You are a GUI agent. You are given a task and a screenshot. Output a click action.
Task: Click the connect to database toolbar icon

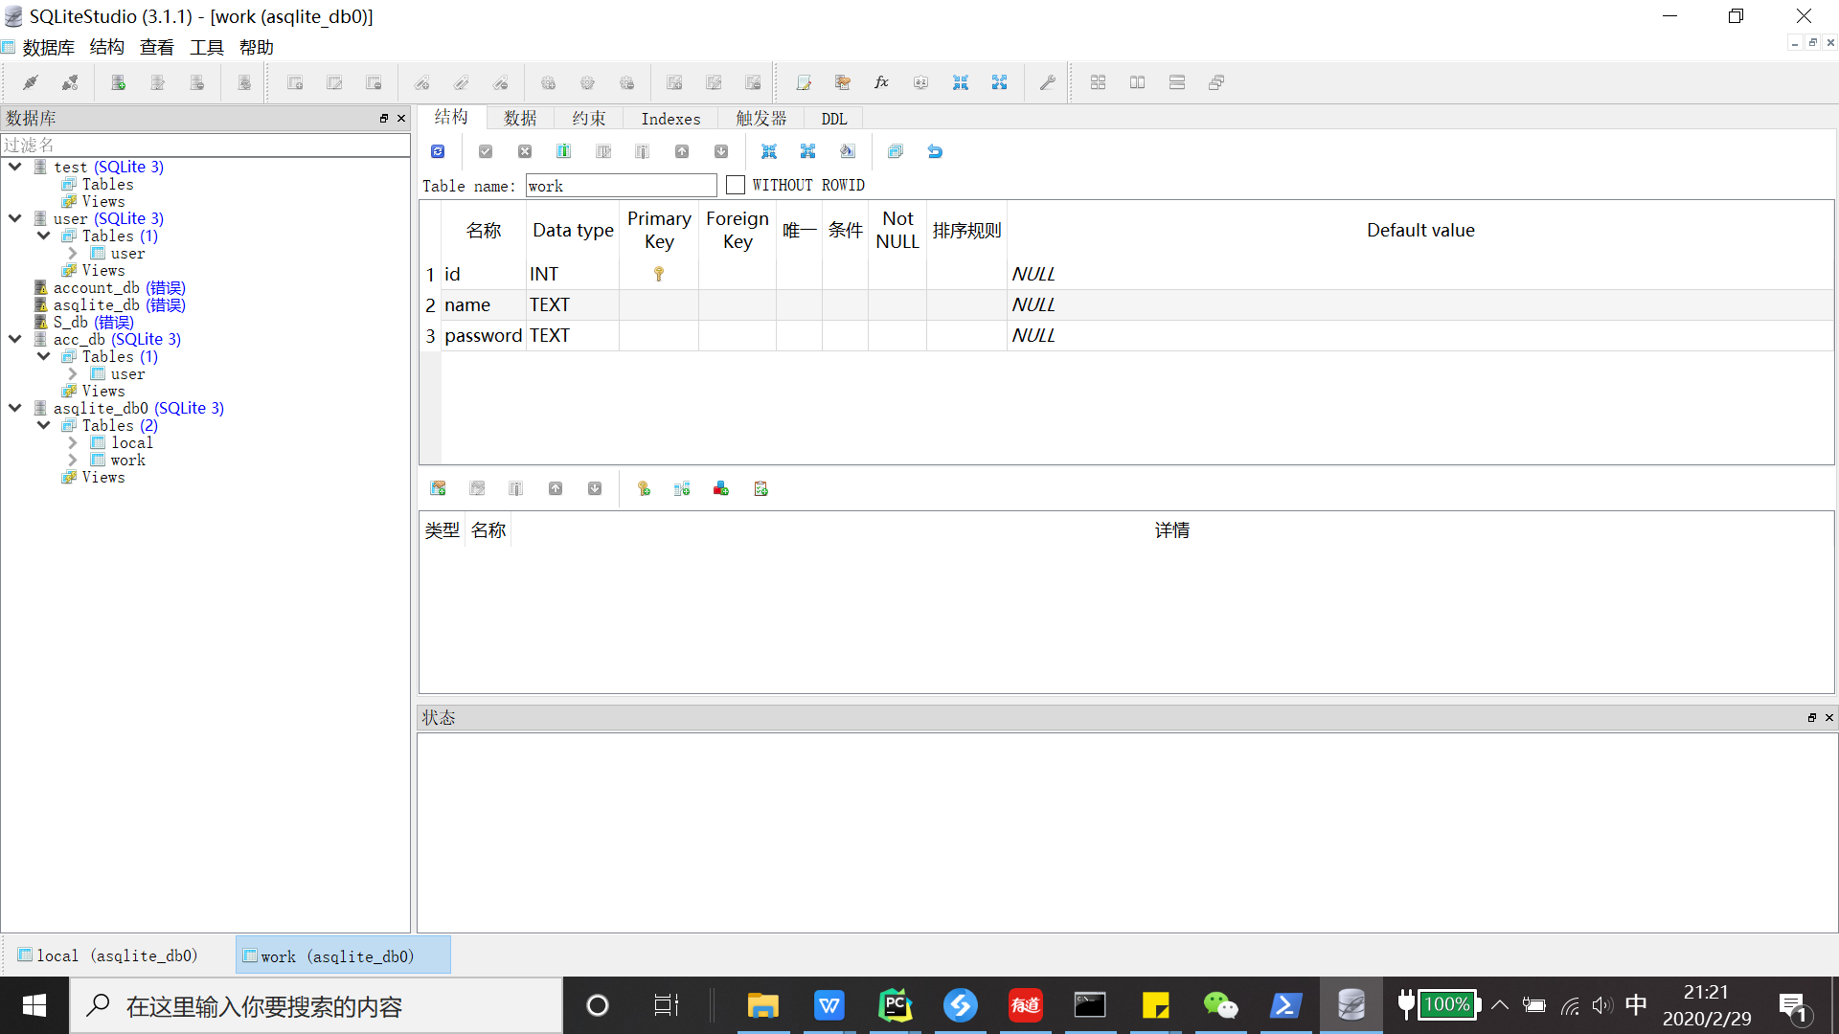click(31, 83)
